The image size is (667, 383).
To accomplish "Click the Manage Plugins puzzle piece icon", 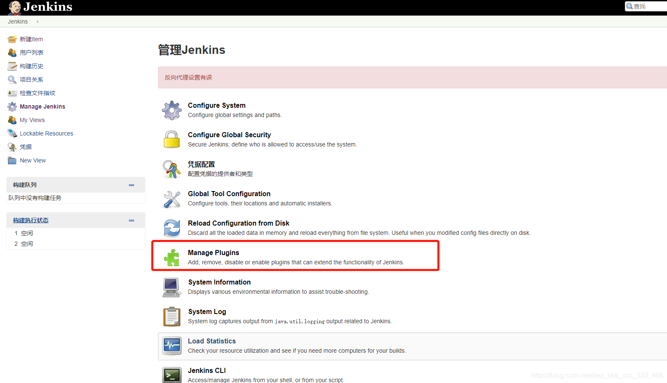I will pyautogui.click(x=172, y=258).
